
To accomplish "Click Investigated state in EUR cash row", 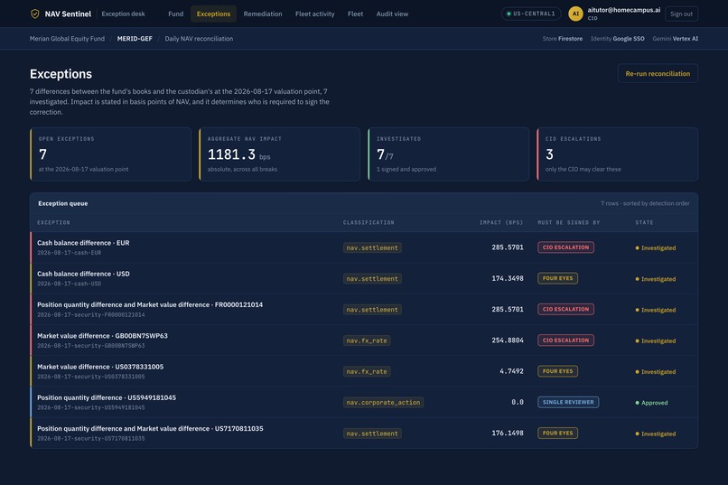I will point(656,247).
